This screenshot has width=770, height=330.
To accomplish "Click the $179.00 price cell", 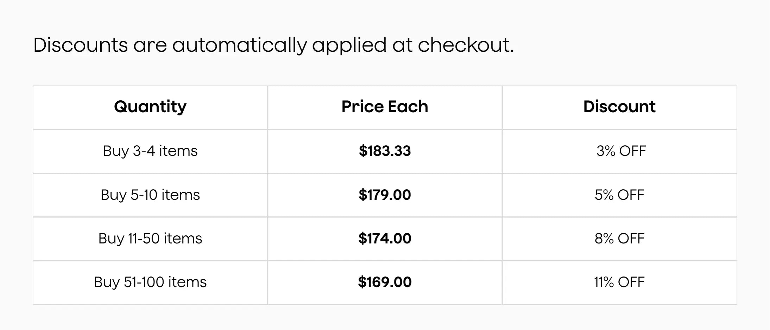I will (x=385, y=195).
